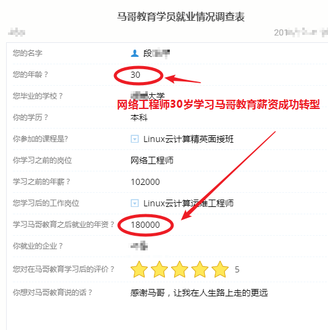Click the prior salary value 102000
Screen dimensions: 328x330
pyautogui.click(x=145, y=182)
